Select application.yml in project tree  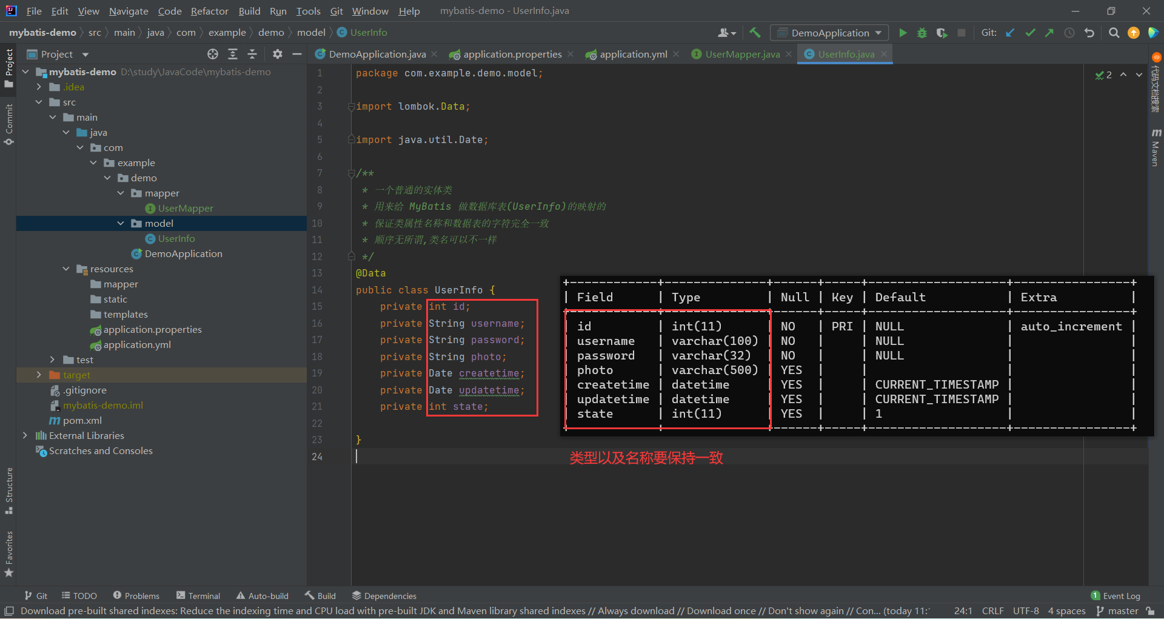[x=137, y=345]
